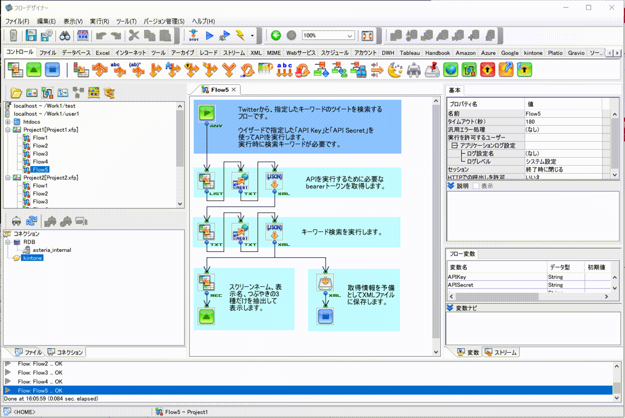Select the joystick component icon in palette
Image resolution: width=625 pixels, height=418 pixels.
pyautogui.click(x=432, y=69)
